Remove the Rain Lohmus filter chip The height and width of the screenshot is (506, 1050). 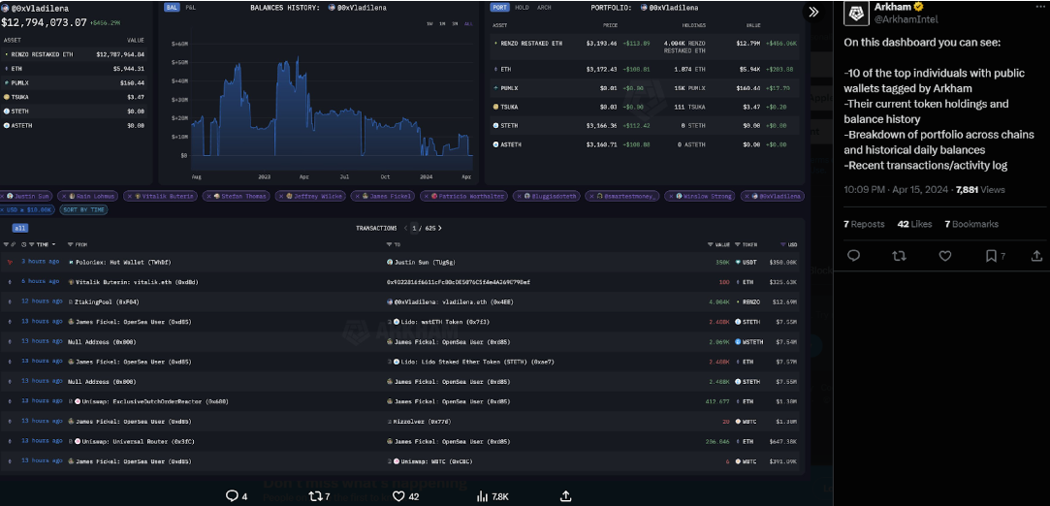pyautogui.click(x=63, y=196)
